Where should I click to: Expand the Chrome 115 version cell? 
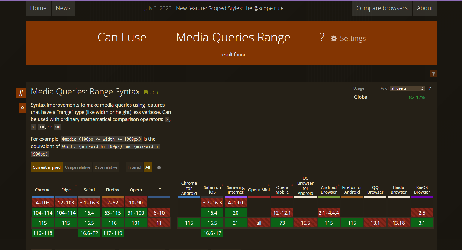[x=43, y=223]
